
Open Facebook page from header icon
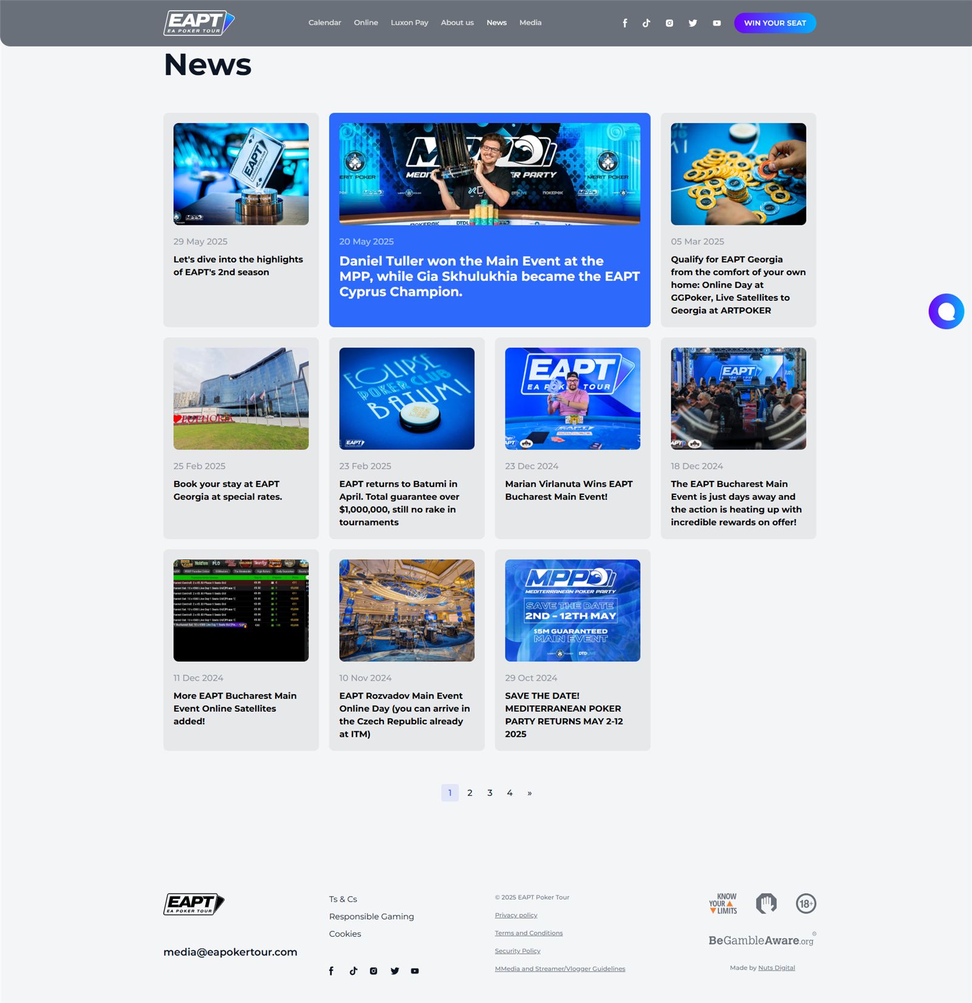tap(625, 23)
